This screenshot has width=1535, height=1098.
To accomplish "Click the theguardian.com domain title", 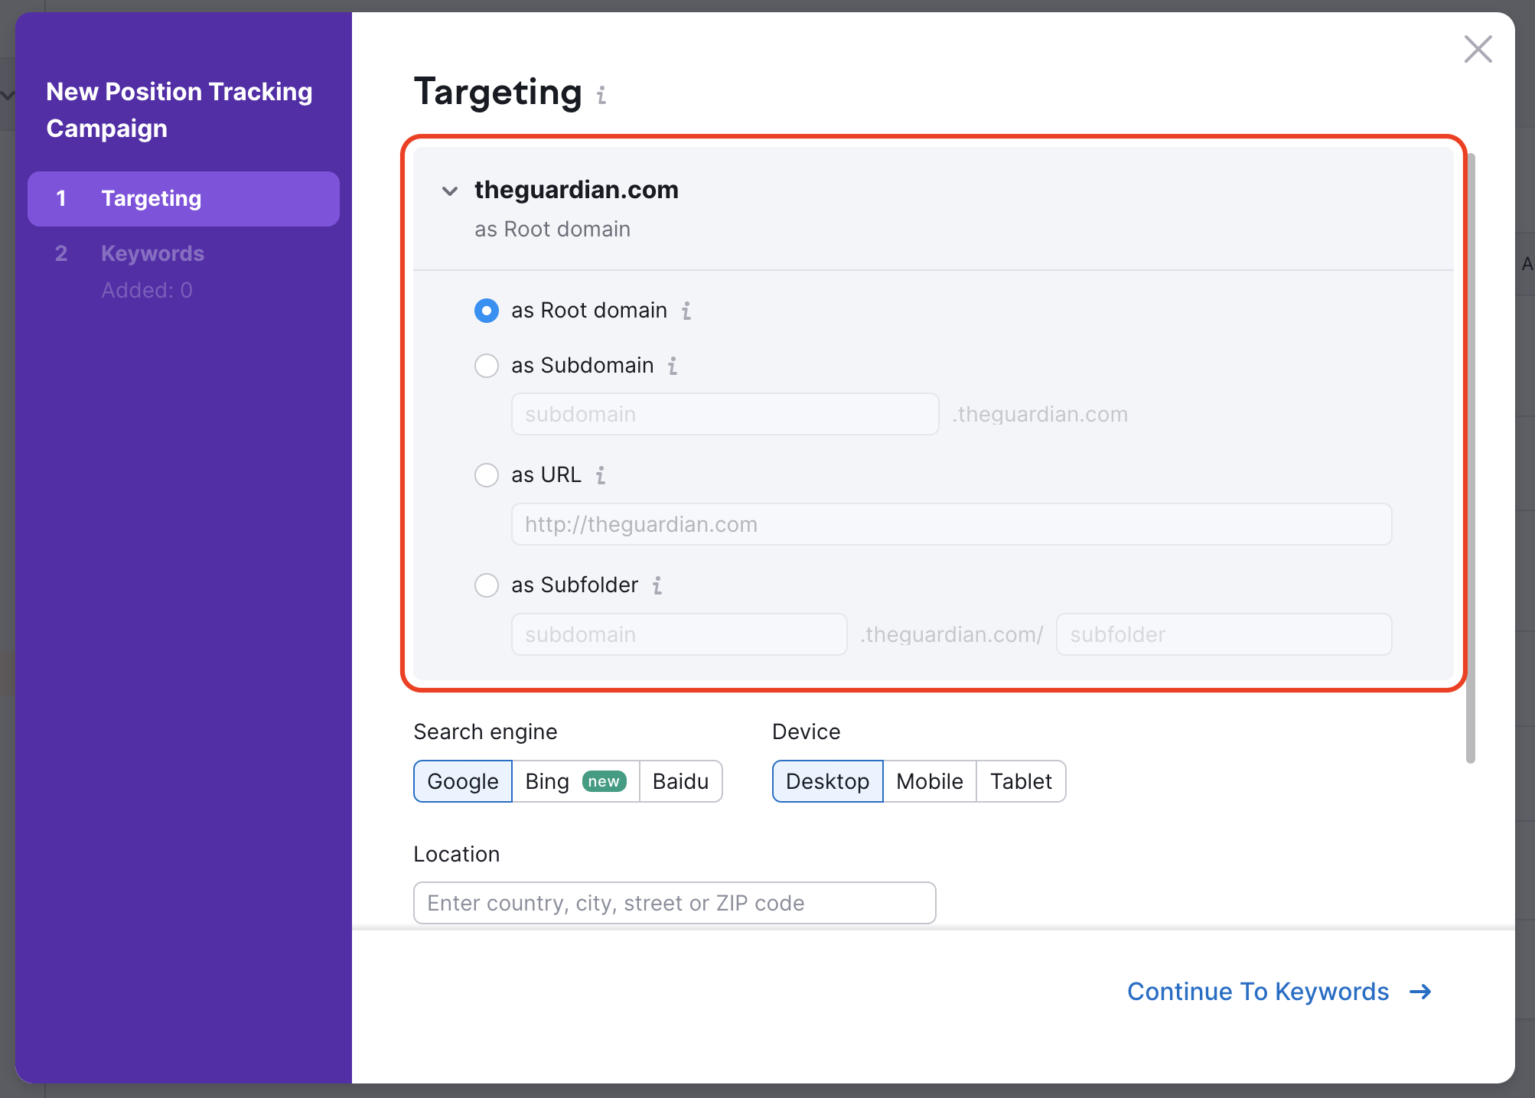I will click(576, 190).
